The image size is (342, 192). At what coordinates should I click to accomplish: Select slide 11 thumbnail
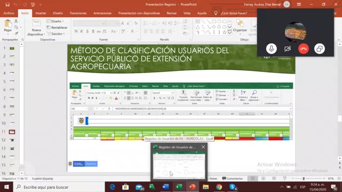click(12, 132)
